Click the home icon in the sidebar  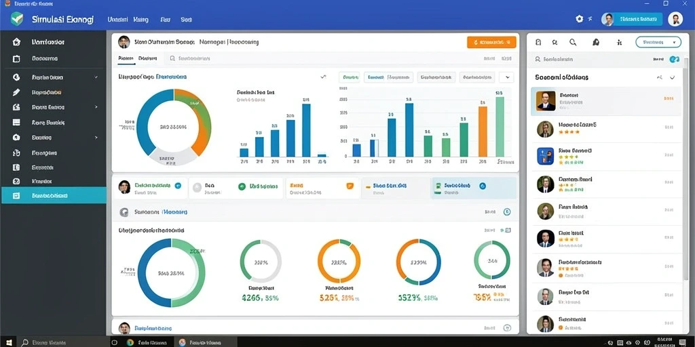pyautogui.click(x=16, y=42)
